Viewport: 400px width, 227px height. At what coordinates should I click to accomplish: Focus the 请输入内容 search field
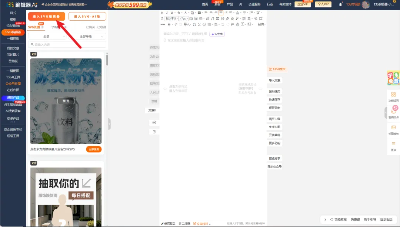(x=67, y=45)
